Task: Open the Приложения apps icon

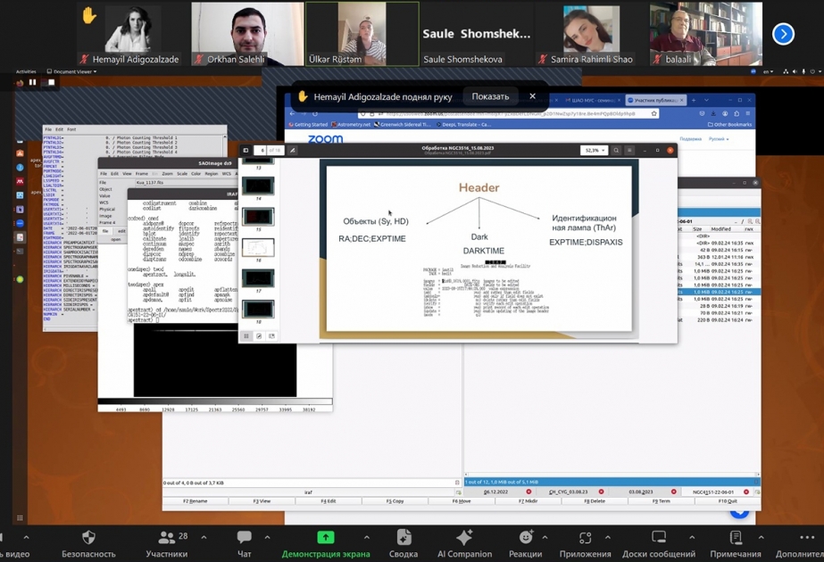Action: 585,537
